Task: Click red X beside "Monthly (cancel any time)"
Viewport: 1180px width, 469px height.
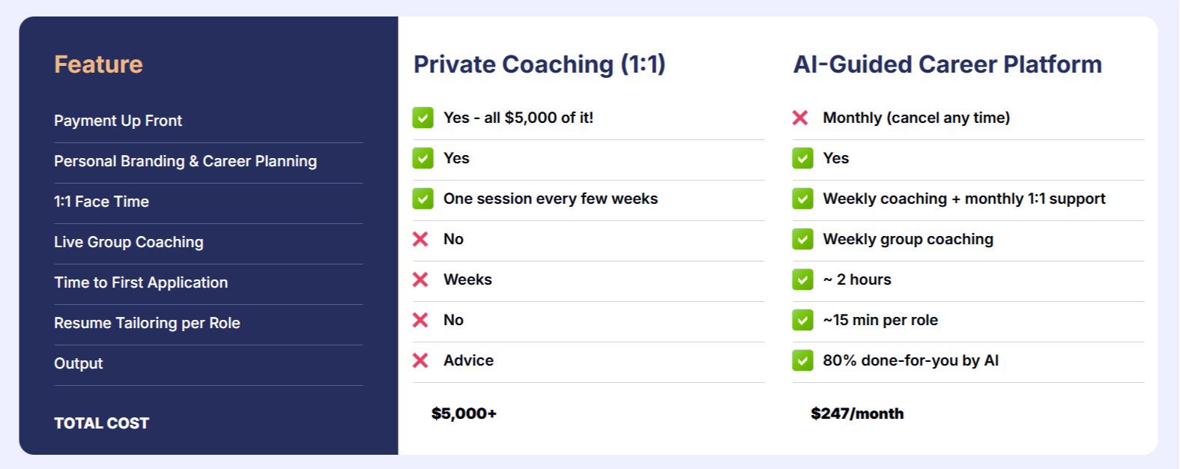Action: (x=800, y=118)
